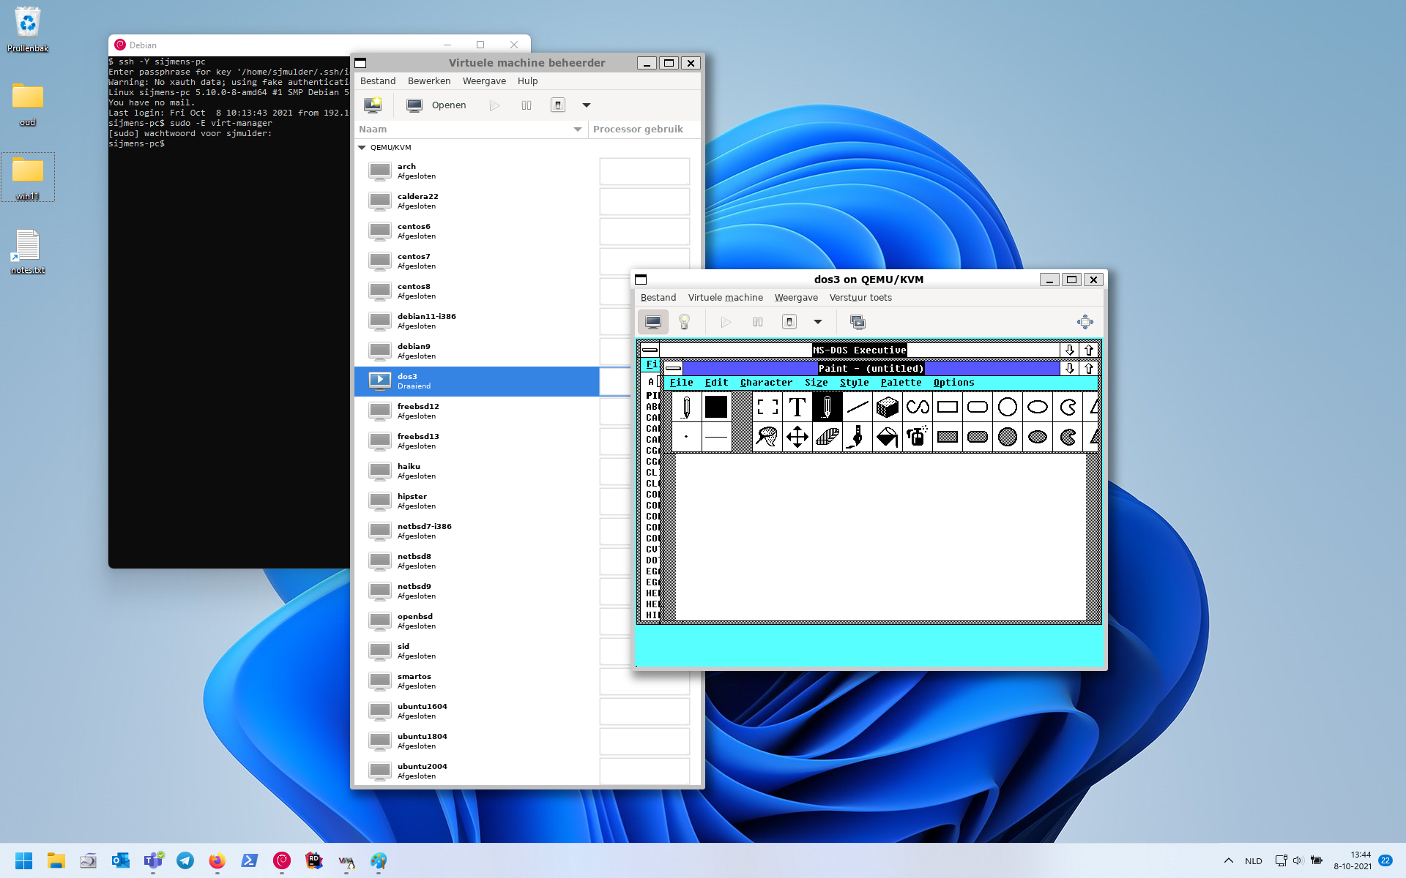Click the black color pattern swatch
Screen dimensions: 1406x878
click(x=715, y=407)
